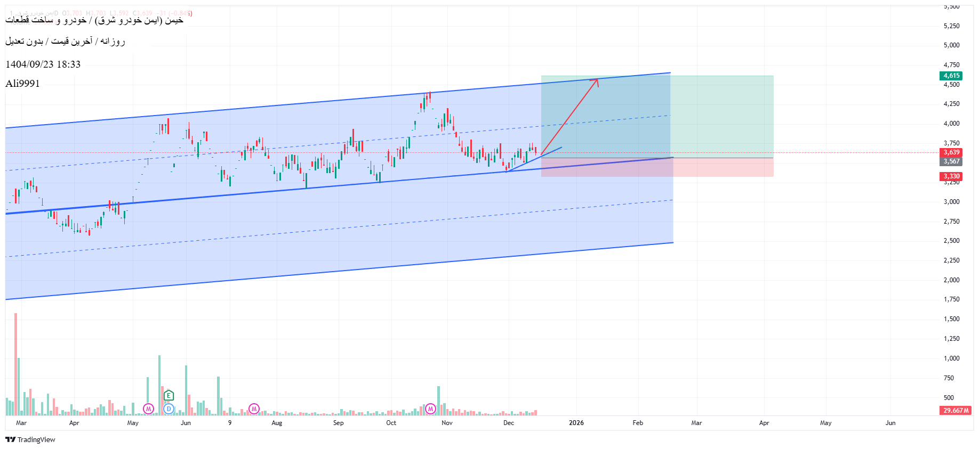The image size is (979, 449).
Task: Click the 2026 label on time axis
Action: [x=576, y=423]
